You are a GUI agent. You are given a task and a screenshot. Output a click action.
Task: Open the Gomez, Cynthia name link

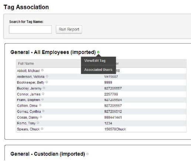[29, 112]
